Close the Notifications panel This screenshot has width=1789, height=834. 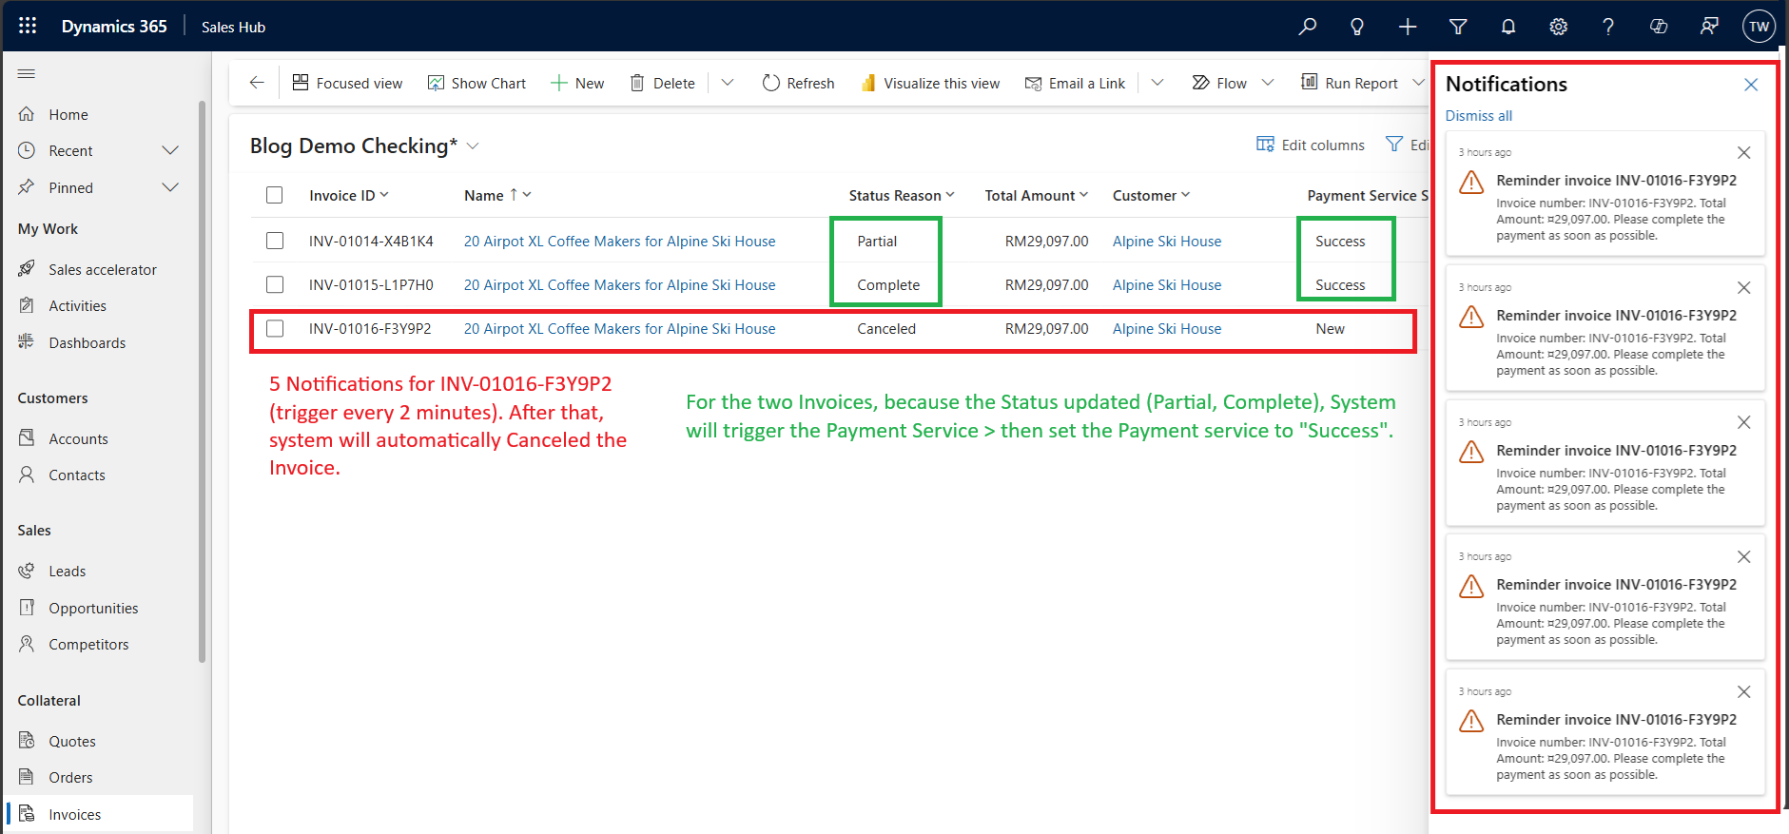point(1751,85)
